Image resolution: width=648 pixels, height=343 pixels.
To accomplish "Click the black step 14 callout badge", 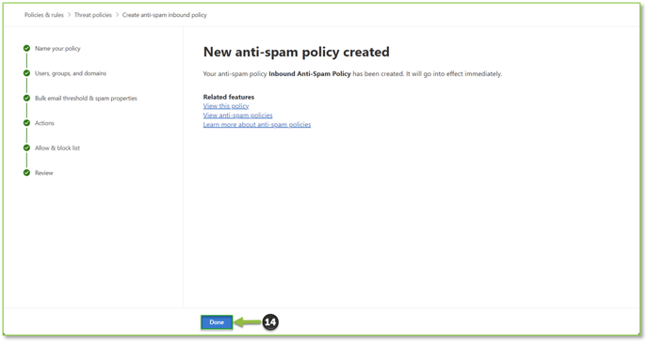I will (x=270, y=322).
